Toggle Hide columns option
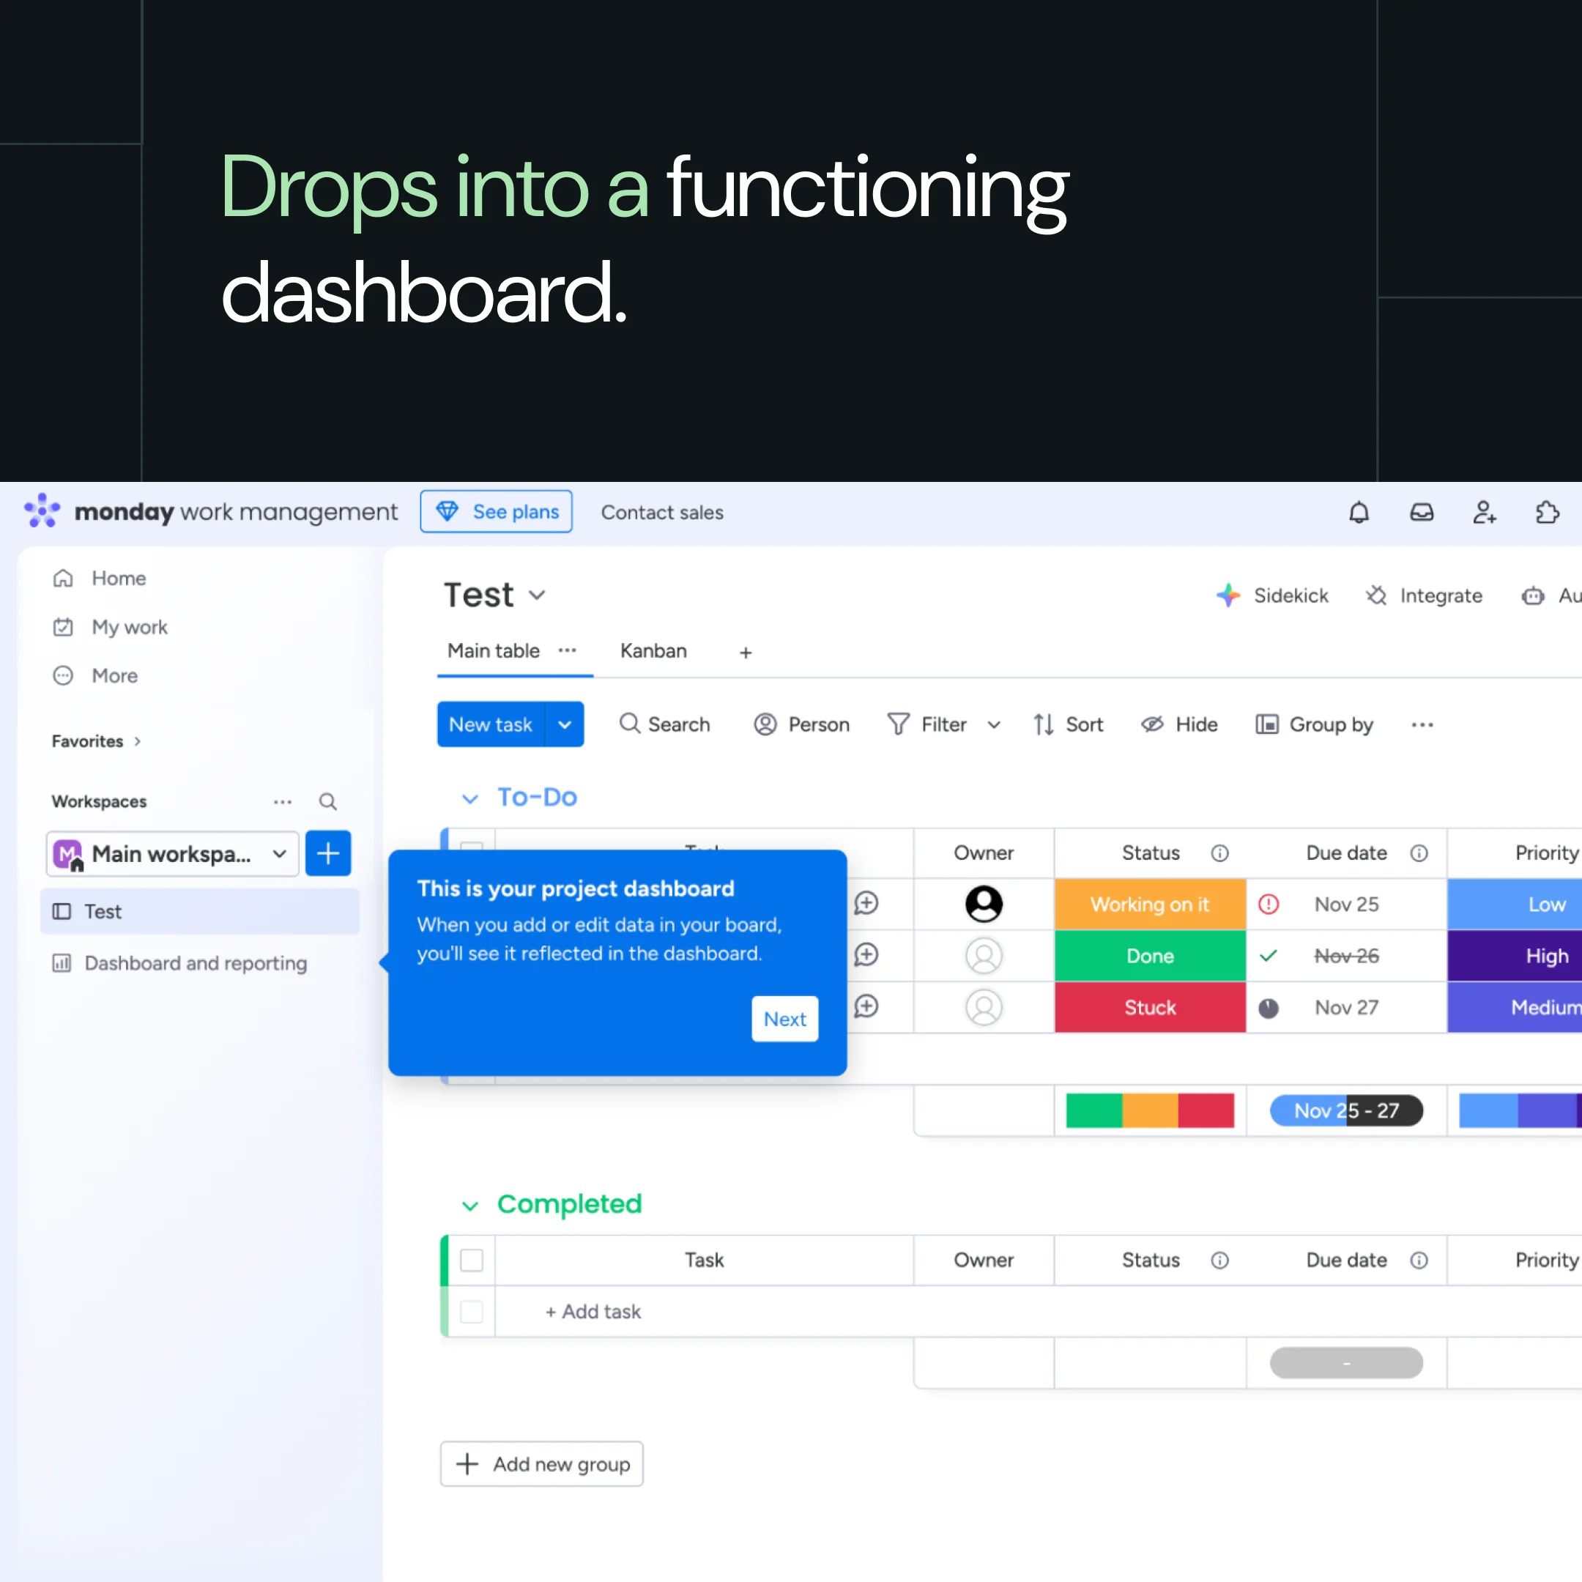Screen dimensions: 1582x1582 (1179, 724)
